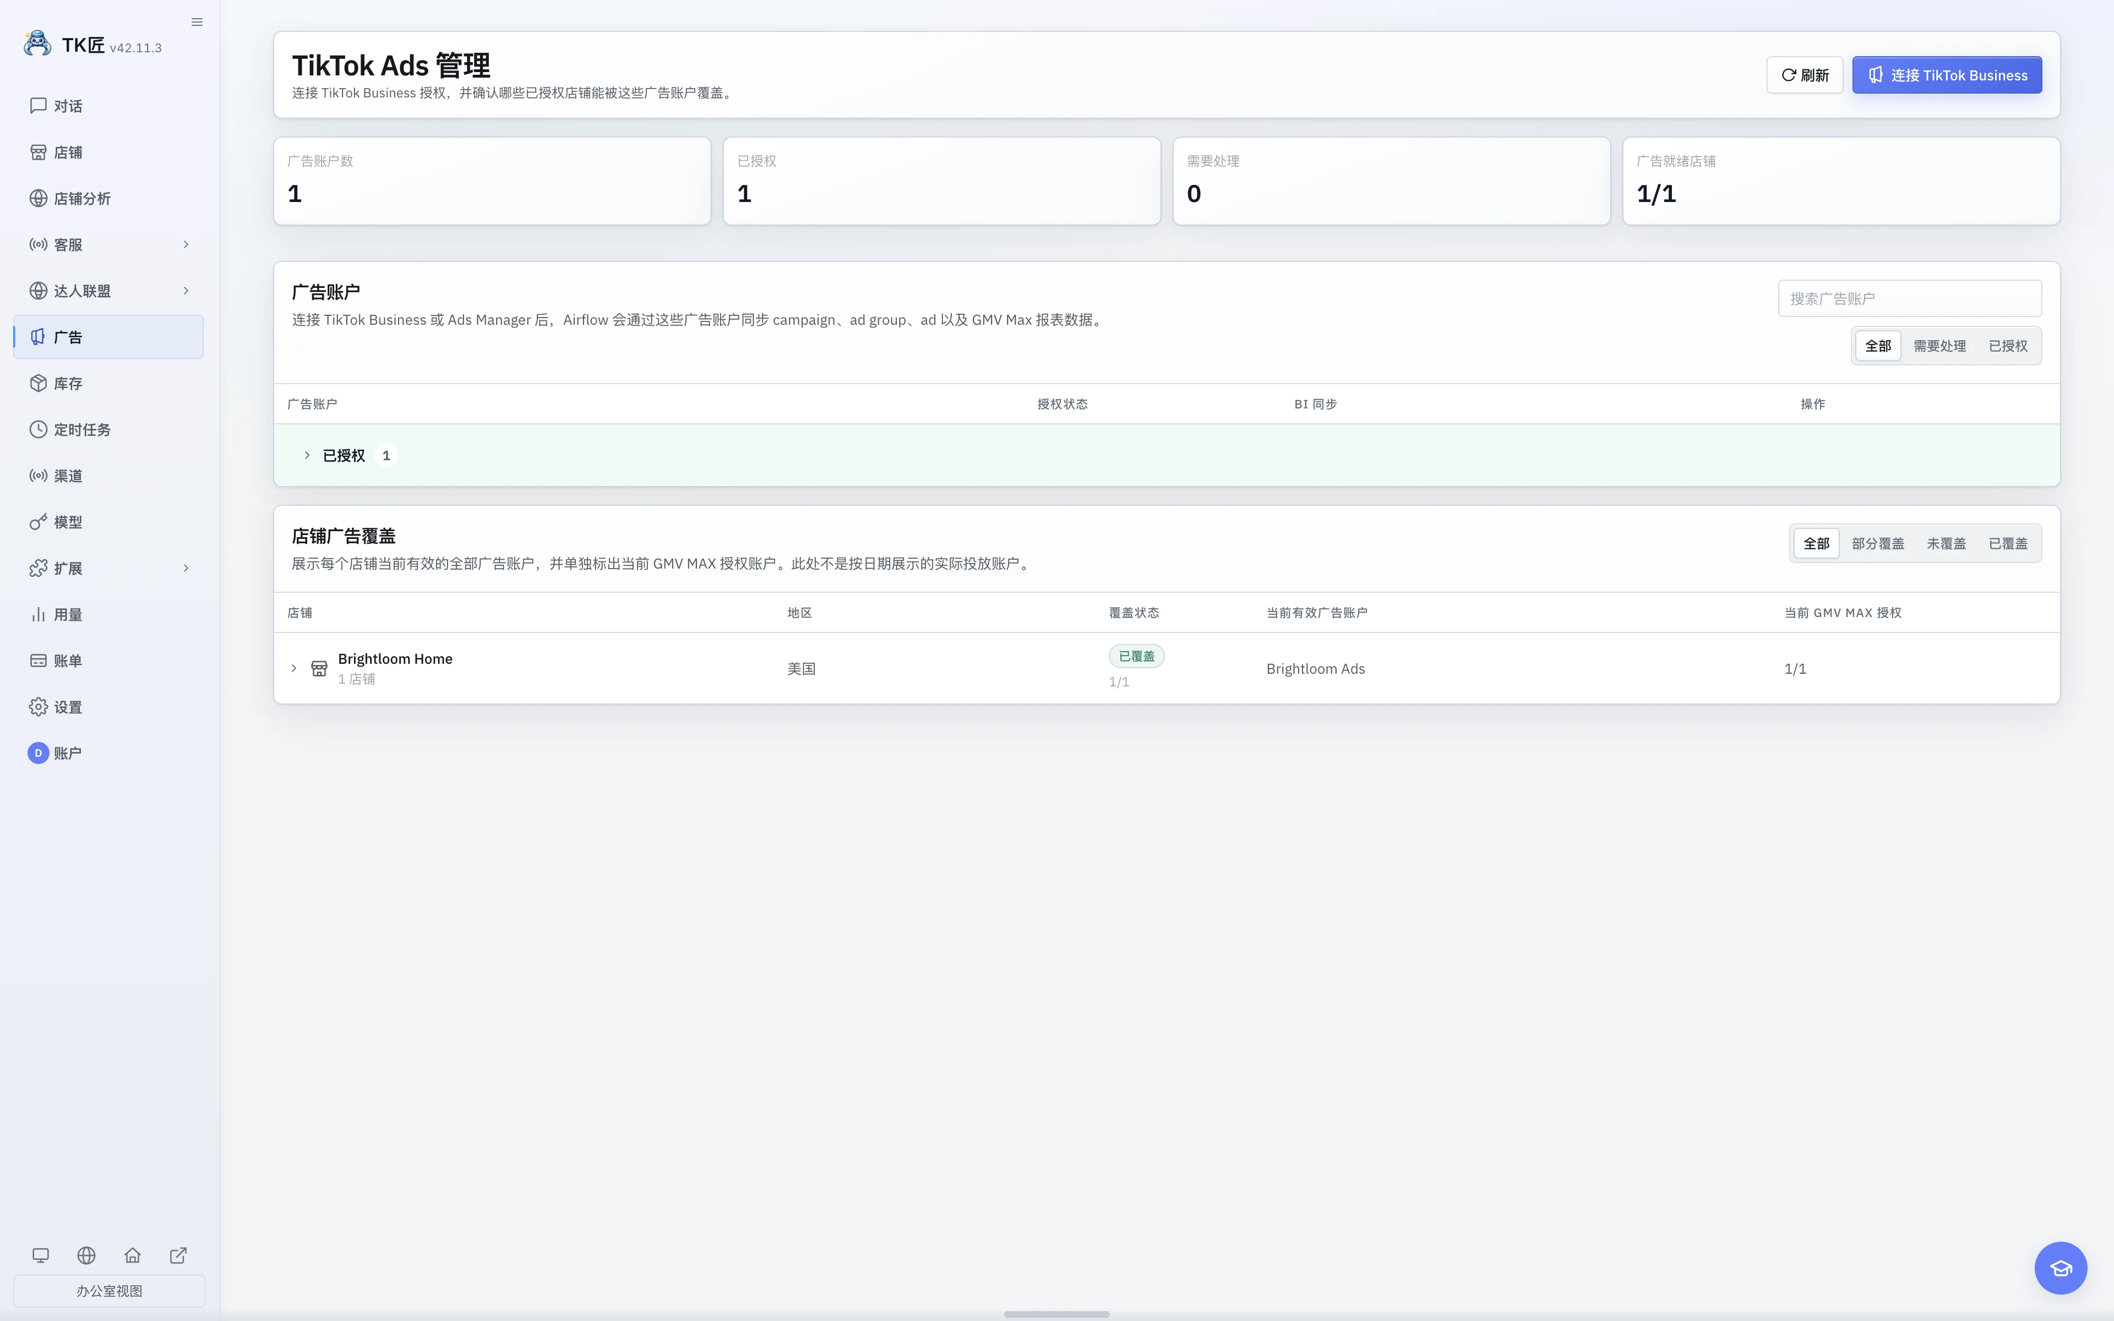
Task: Click the 账户 avatar D icon
Action: [x=39, y=753]
